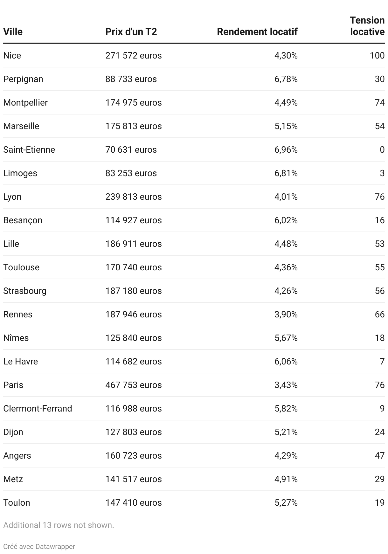
Task: Select the Dijon row name
Action: pos(13,432)
